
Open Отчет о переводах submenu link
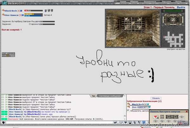click(159, 3)
